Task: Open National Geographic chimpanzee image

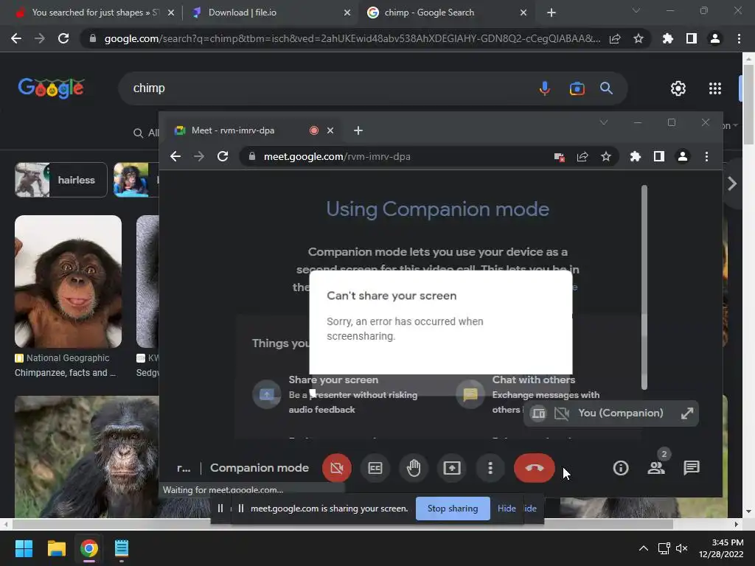Action: (x=69, y=282)
